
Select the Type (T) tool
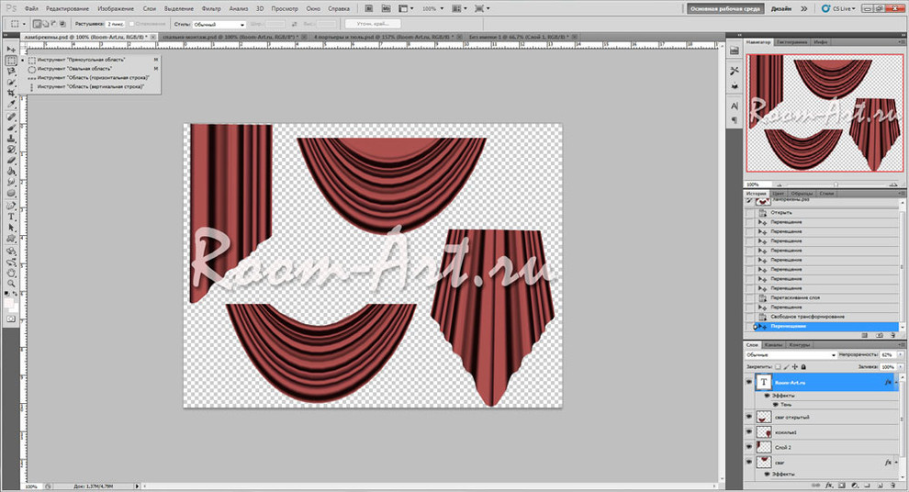pos(11,217)
